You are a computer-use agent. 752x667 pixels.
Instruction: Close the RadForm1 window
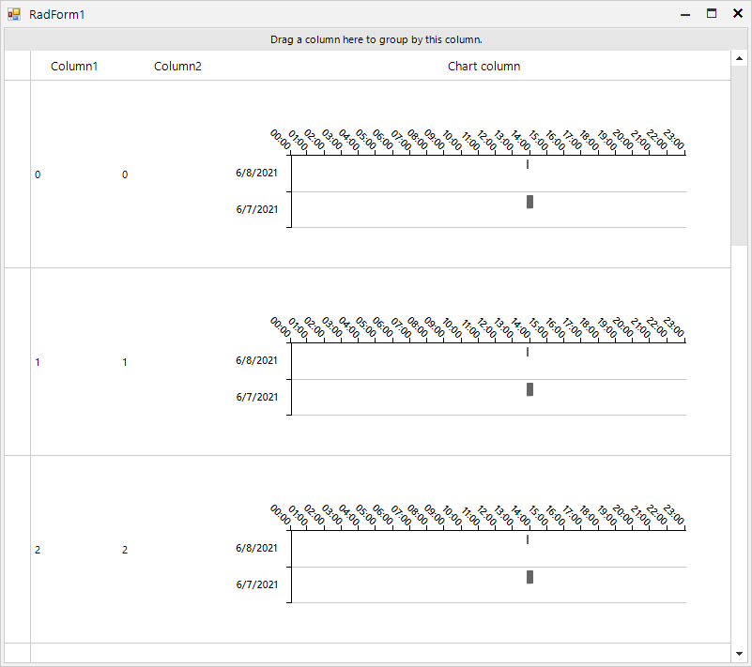point(738,14)
